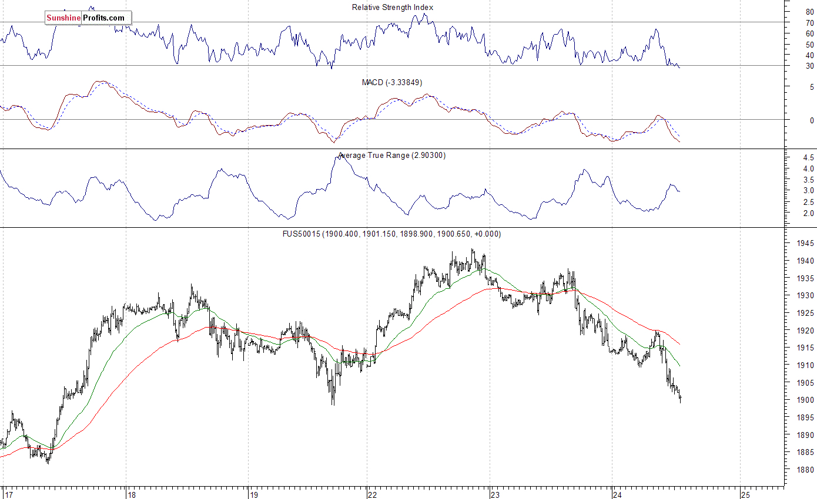This screenshot has height=499, width=817.
Task: Click the RSI axis value 50
Action: tap(809, 45)
